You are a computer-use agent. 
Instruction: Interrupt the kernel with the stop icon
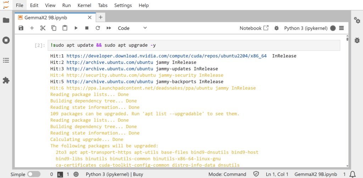coord(87,28)
